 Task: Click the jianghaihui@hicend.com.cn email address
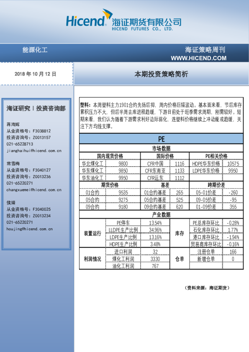click(34, 150)
